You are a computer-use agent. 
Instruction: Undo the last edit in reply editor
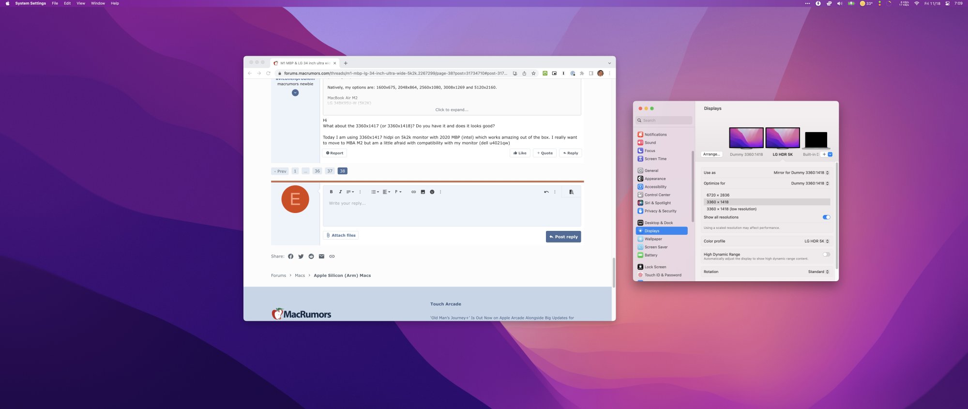point(546,192)
